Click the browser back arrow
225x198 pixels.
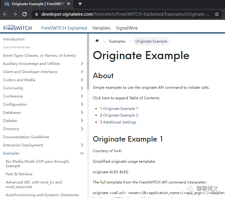click(x=5, y=14)
